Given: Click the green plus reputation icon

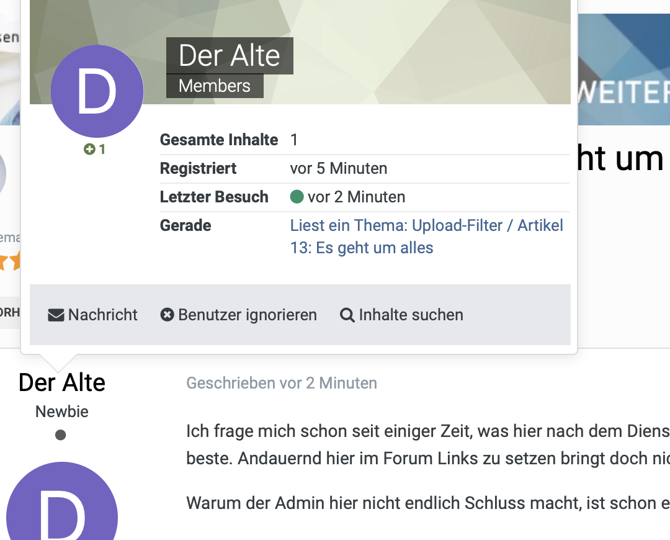Looking at the screenshot, I should point(89,150).
